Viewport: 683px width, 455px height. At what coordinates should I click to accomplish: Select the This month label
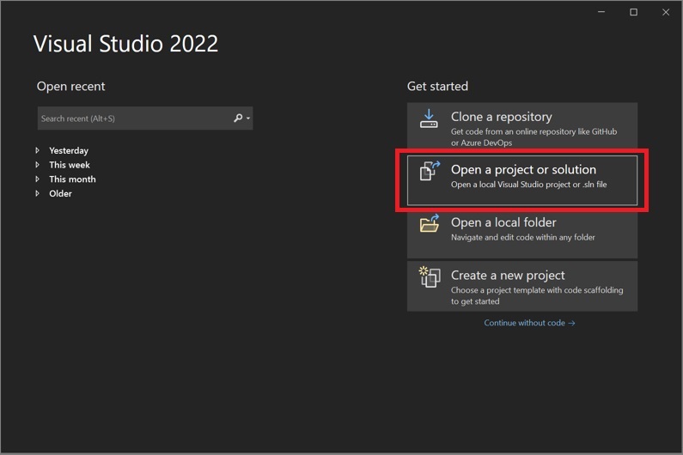72,179
